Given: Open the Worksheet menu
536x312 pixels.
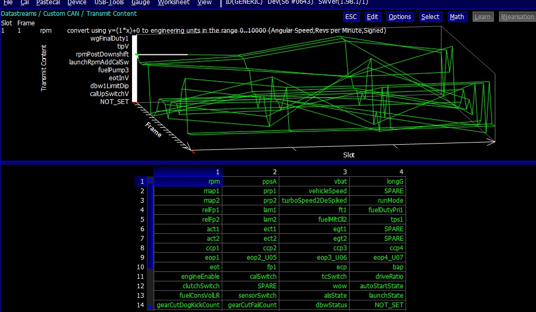Looking at the screenshot, I should 174,3.
